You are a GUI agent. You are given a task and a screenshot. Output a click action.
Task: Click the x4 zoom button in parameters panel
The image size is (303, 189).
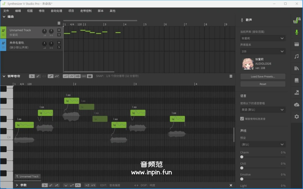click(x=93, y=185)
